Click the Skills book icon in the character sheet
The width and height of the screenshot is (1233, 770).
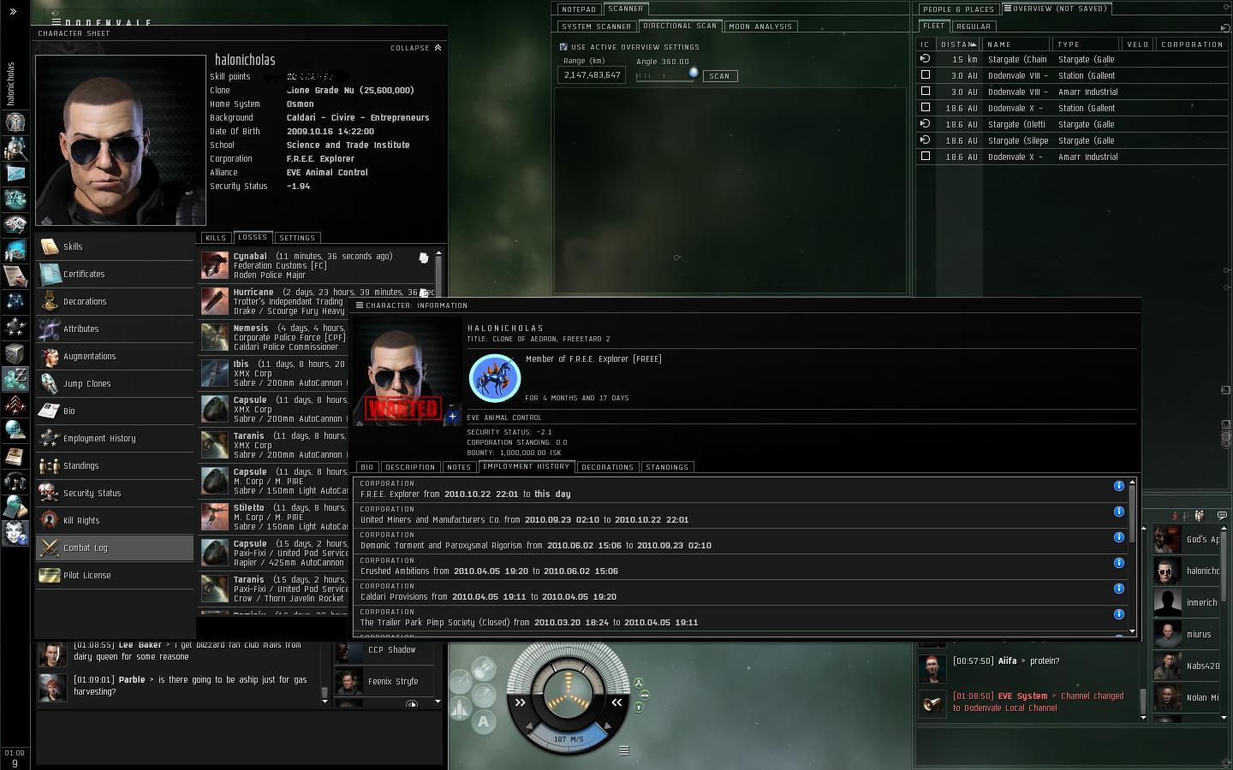[50, 246]
